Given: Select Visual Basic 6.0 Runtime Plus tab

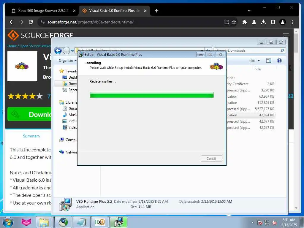Looking at the screenshot, I should tap(114, 11).
